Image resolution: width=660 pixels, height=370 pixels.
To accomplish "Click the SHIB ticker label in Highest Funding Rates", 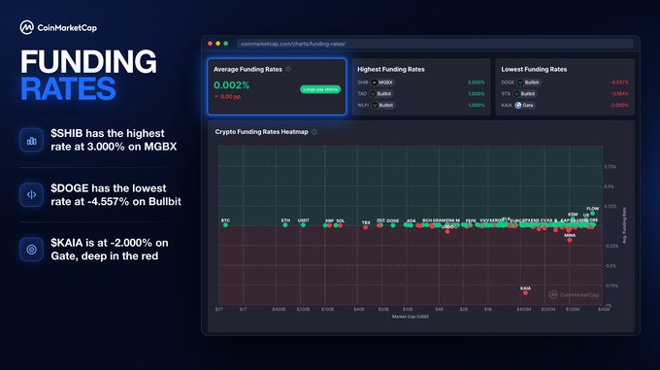I will (363, 83).
